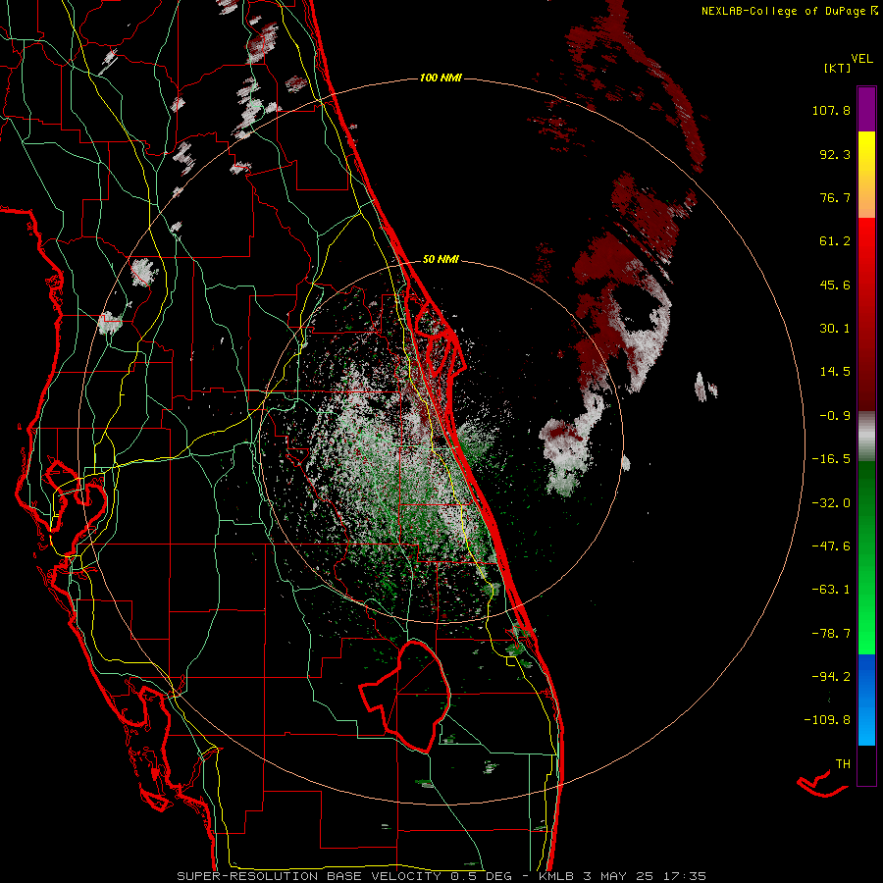Click the 100 NMI range ring label
The height and width of the screenshot is (883, 883).
coord(441,78)
